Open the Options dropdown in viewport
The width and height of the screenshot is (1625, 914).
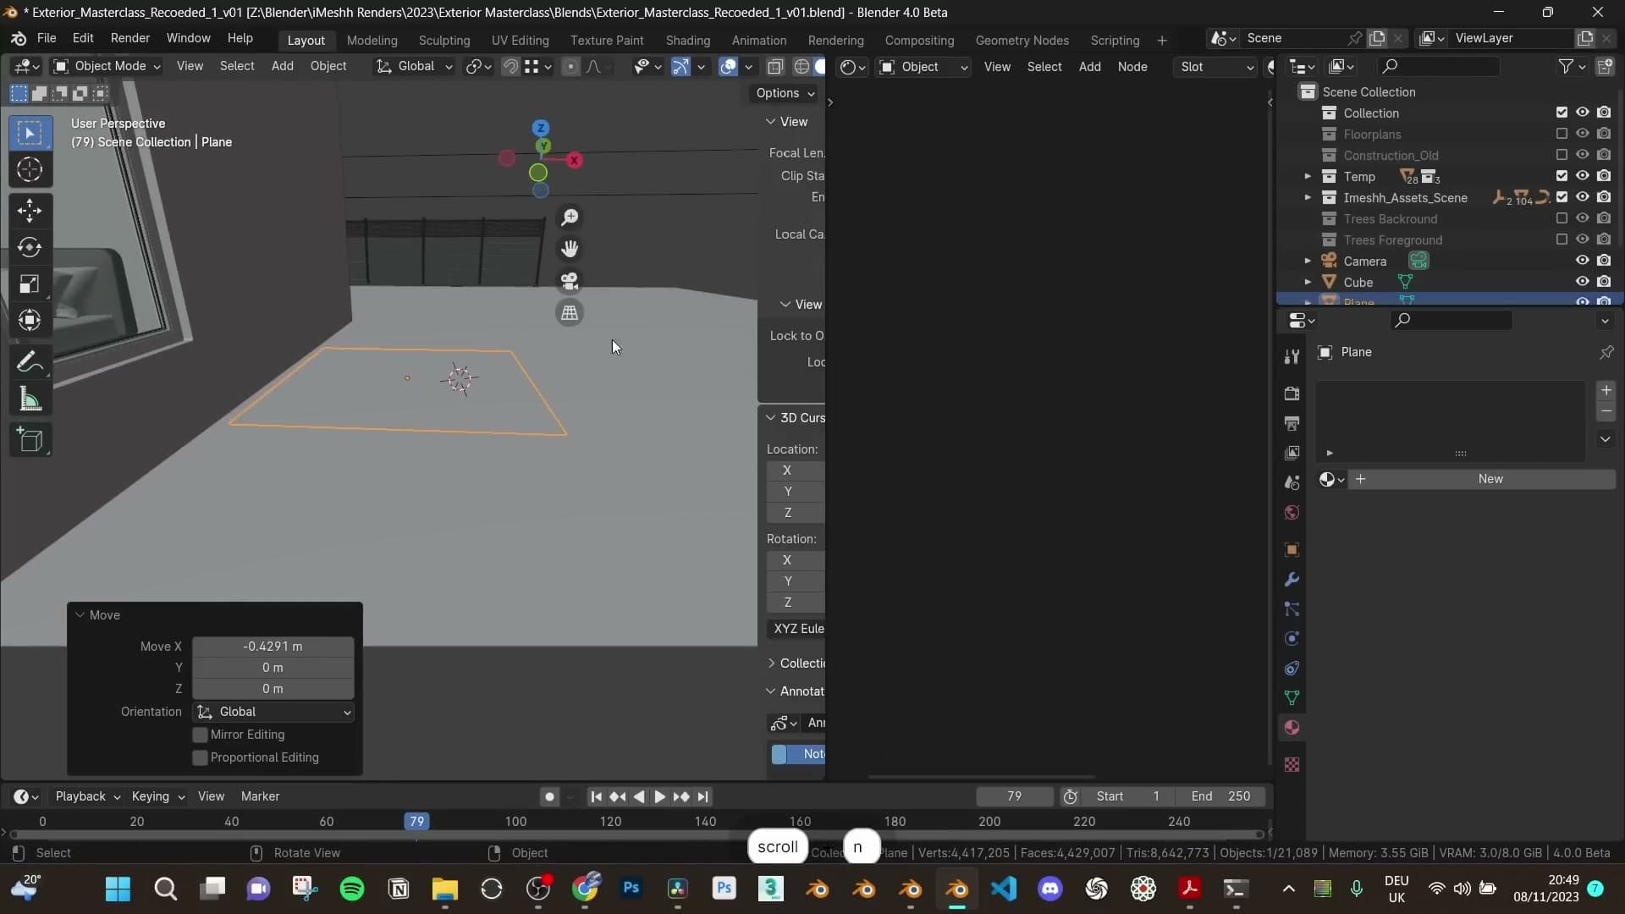(785, 93)
